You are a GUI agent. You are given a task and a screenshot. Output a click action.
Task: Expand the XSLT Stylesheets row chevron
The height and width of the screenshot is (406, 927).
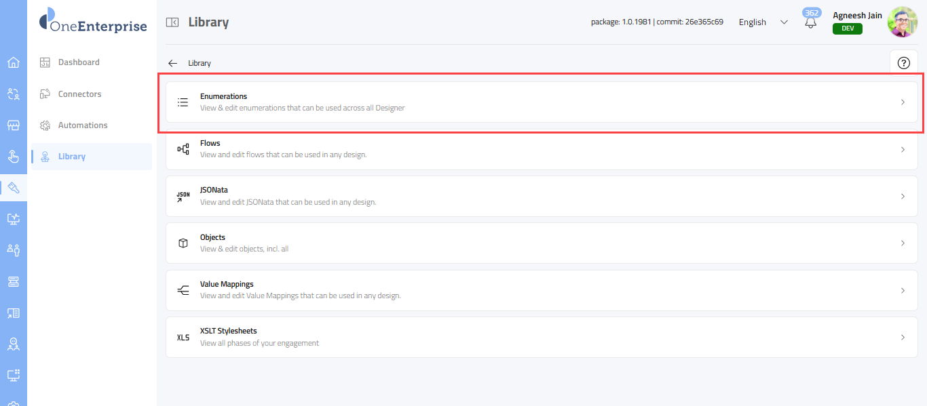coord(903,338)
